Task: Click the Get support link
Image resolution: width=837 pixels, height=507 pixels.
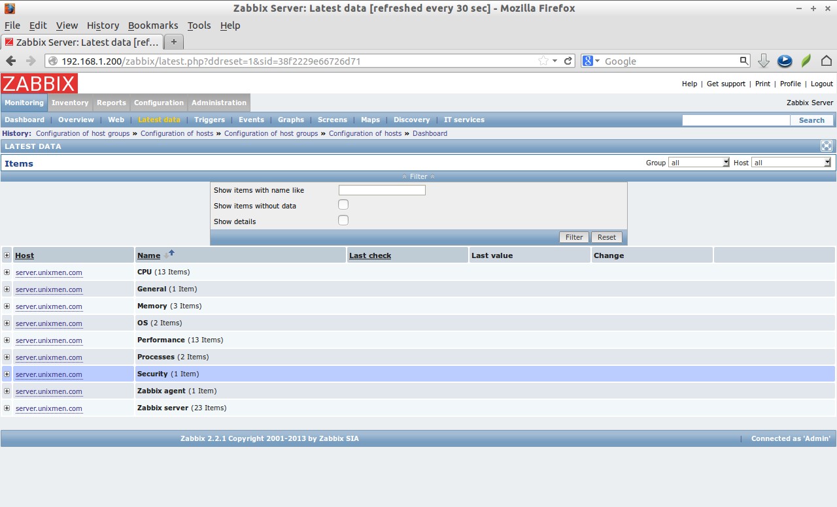Action: [726, 84]
